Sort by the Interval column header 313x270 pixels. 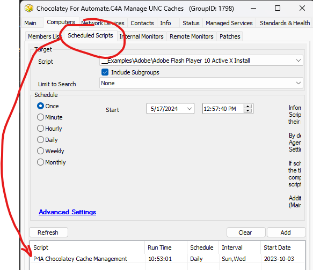240,247
